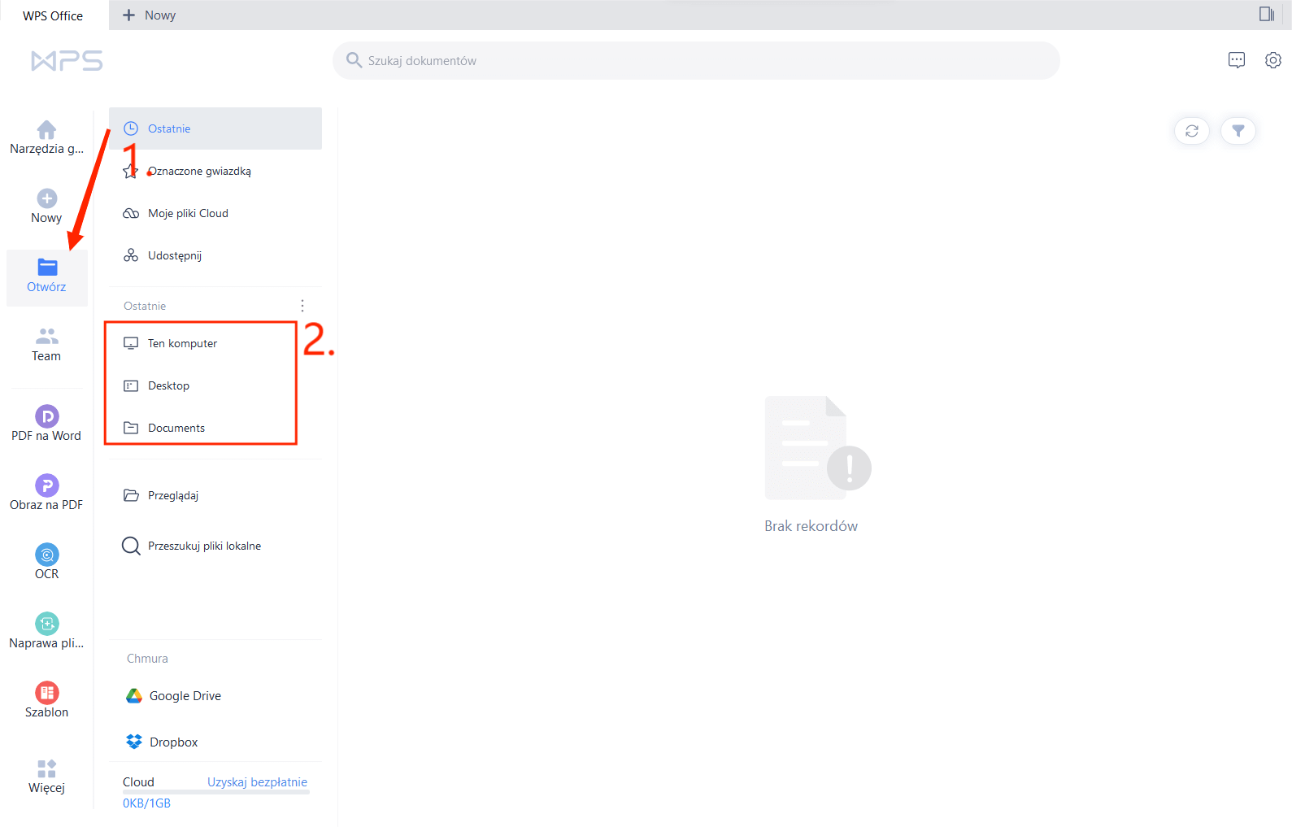Screen dimensions: 1292x827
Task: Click Przeglądaj to browse files
Action: pos(215,495)
